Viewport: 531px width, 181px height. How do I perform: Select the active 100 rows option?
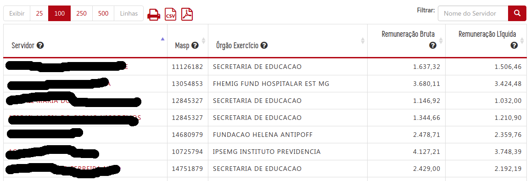pyautogui.click(x=60, y=14)
